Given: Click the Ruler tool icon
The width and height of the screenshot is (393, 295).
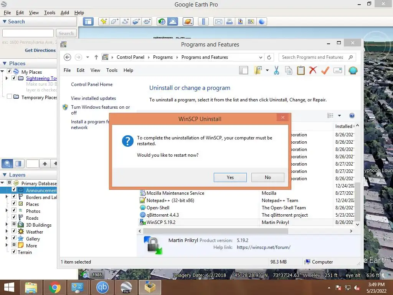Looking at the screenshot, I should tap(203, 22).
